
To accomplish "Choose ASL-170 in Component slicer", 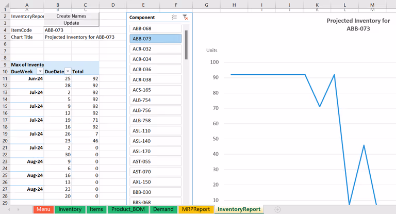I will point(156,151).
